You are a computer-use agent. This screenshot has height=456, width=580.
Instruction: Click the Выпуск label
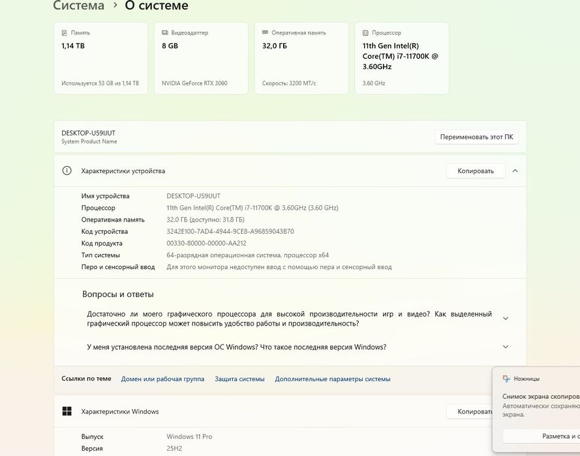[x=92, y=436]
